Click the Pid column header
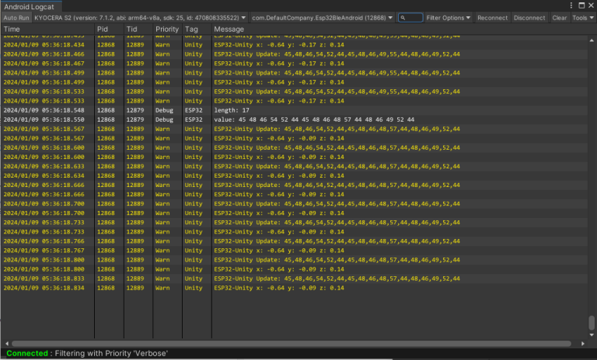 pyautogui.click(x=109, y=29)
